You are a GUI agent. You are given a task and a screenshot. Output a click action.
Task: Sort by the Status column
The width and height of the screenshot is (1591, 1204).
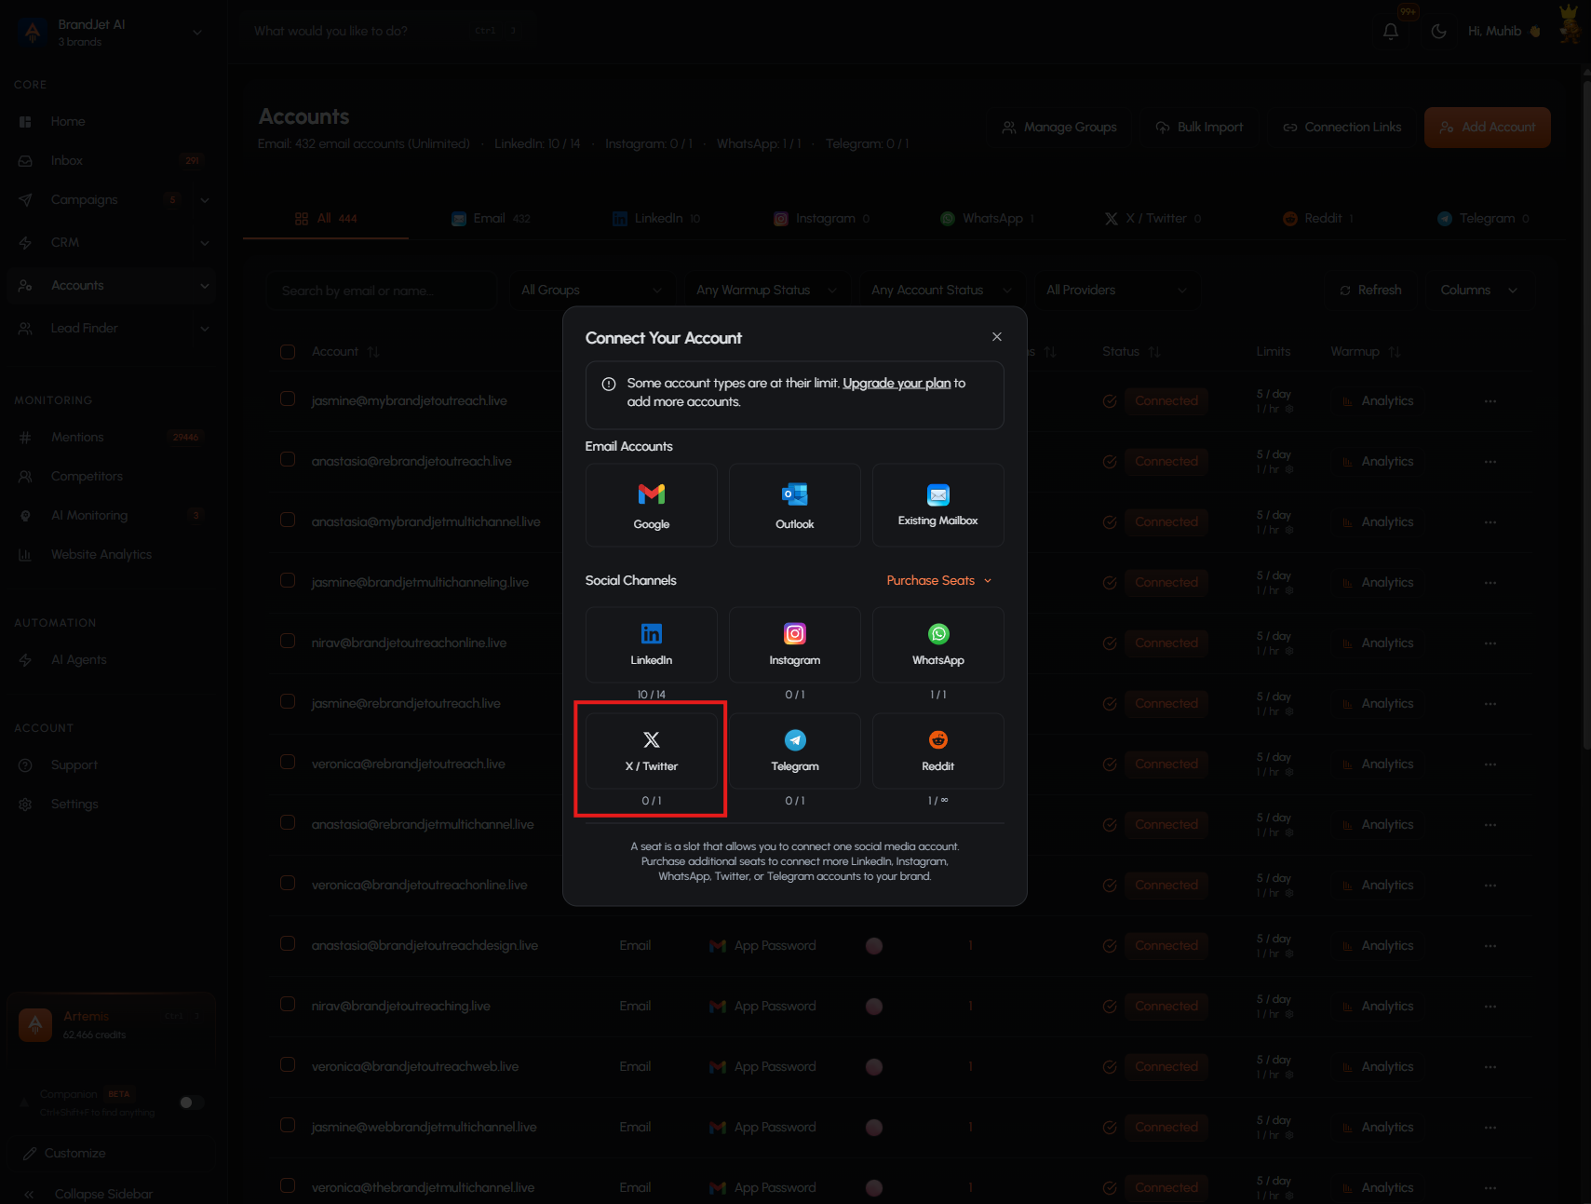[1131, 351]
